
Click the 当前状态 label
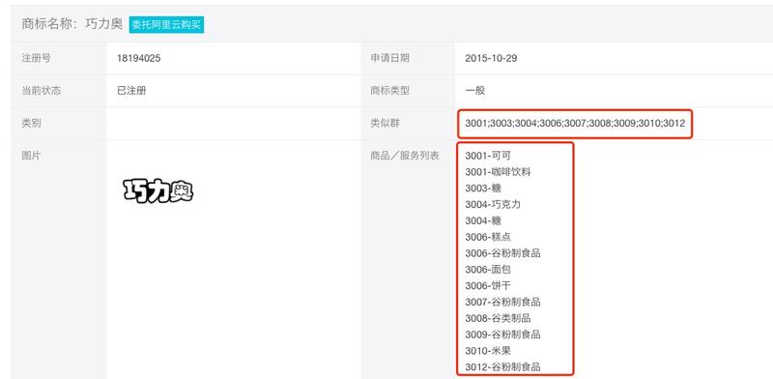pyautogui.click(x=41, y=91)
